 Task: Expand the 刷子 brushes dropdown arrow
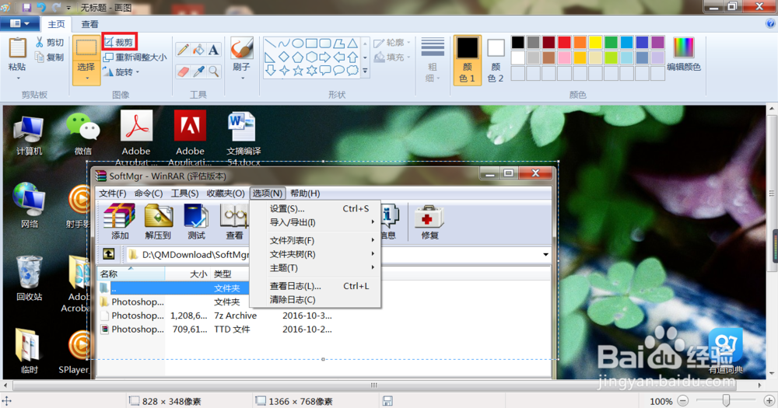tap(242, 78)
